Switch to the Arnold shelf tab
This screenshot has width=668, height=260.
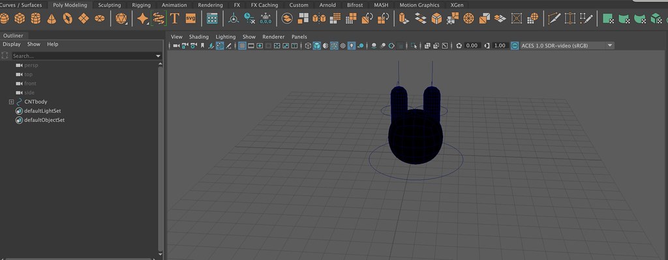pyautogui.click(x=327, y=5)
